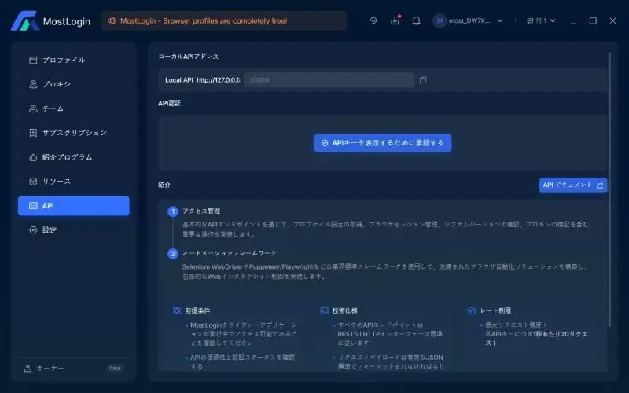Click the サブスクリプション sidebar icon

pos(33,133)
